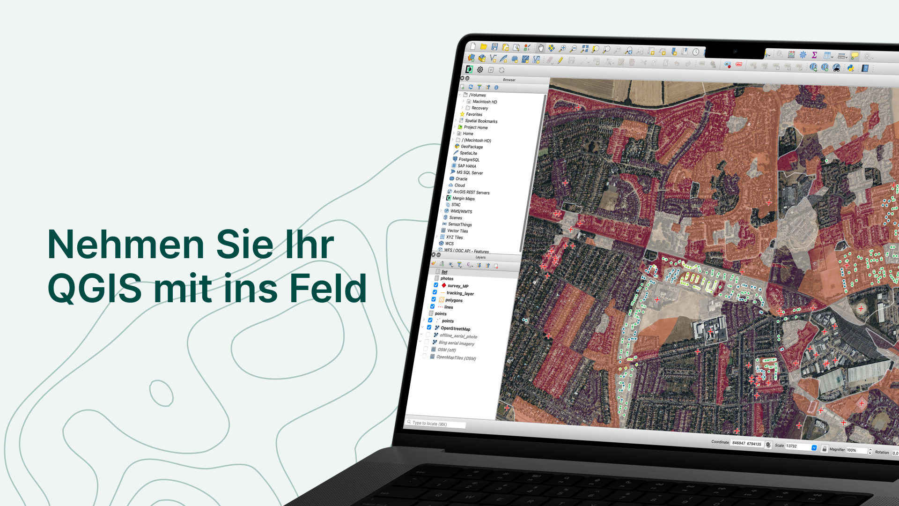Click the polygons orange hatch swatch
899x506 pixels.
point(441,299)
